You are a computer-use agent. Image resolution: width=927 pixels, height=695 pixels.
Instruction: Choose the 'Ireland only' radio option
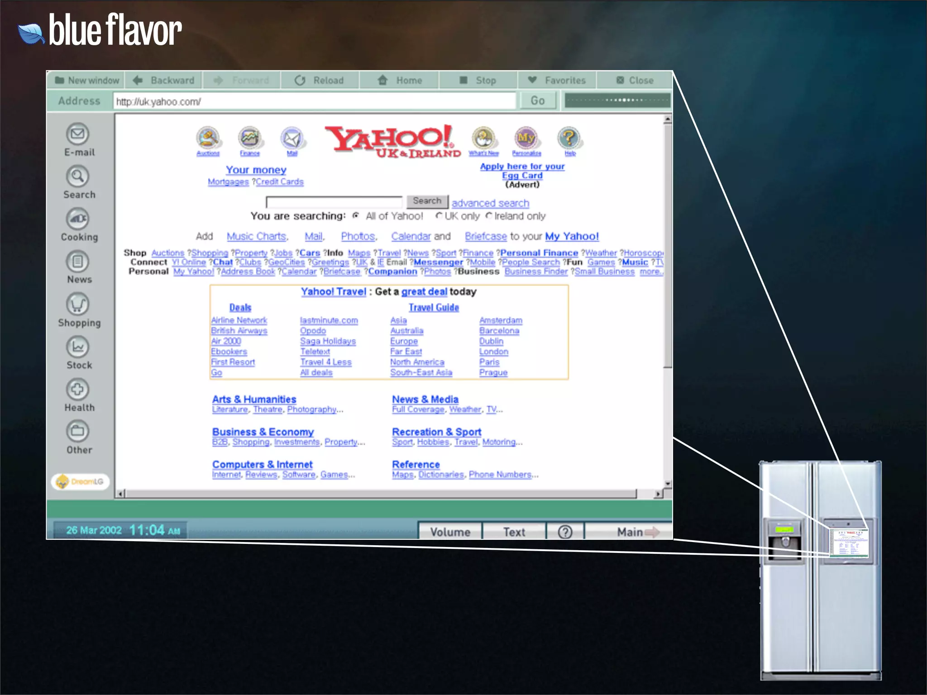[488, 216]
